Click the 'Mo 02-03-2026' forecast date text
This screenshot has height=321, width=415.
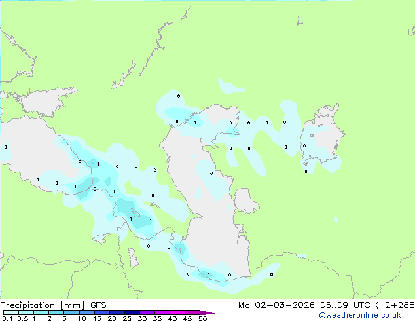pos(276,305)
